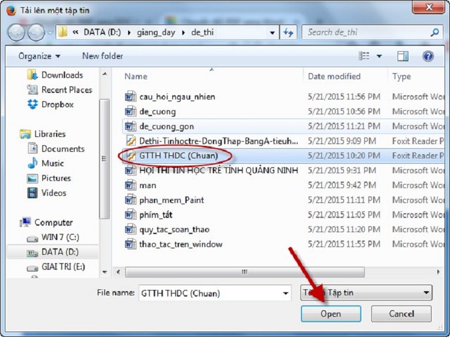450x337 pixels.
Task: Open DATA (D:) drive in sidebar
Action: (53, 252)
